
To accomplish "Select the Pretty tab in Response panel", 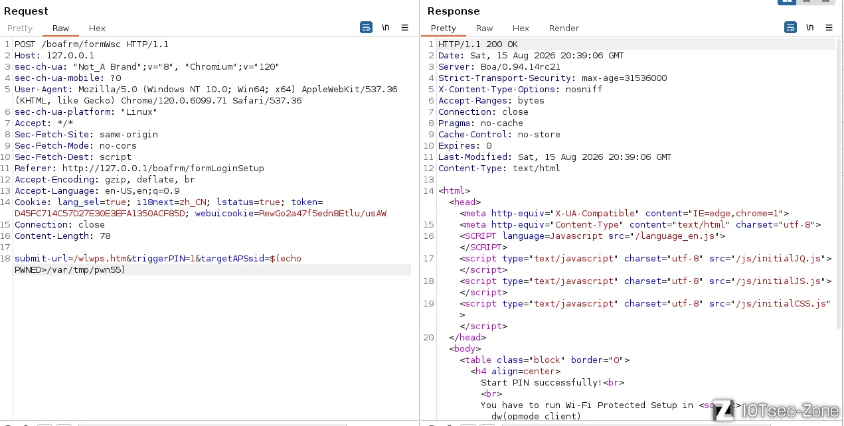I will pyautogui.click(x=444, y=28).
